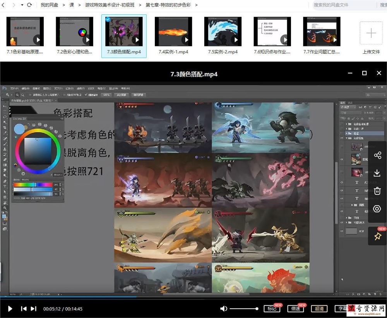
Task: Select the Crop tool in the Photoshop frame
Action: click(x=5, y=128)
